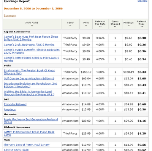Select the $158.19 price cell
152x151 pixels.
pos(86,72)
